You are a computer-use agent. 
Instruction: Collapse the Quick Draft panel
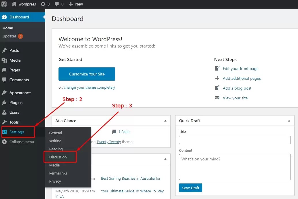click(289, 121)
